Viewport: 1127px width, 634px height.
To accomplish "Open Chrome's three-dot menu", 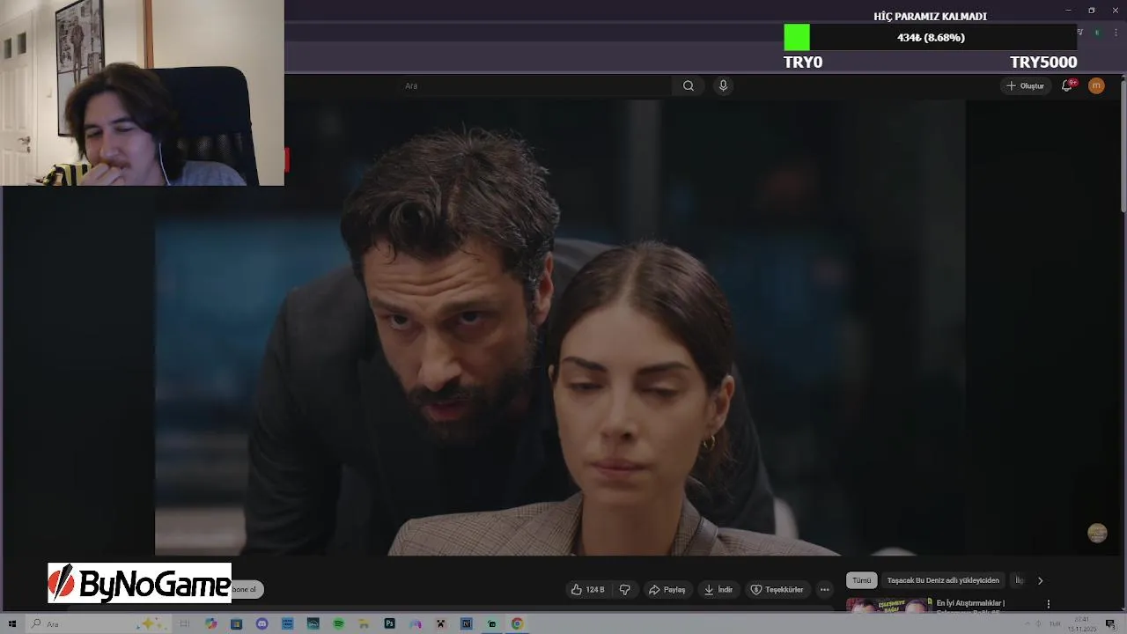I will click(x=1116, y=33).
